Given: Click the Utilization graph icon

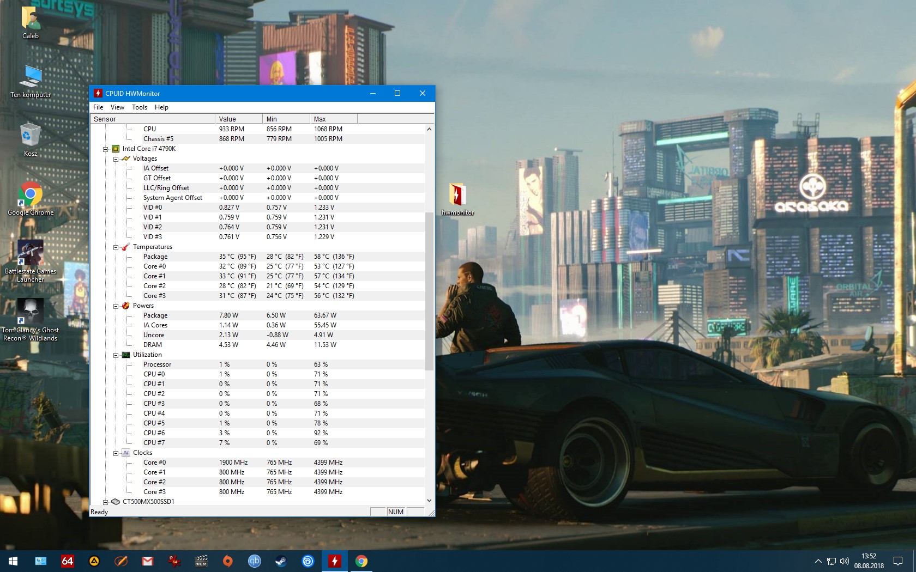Looking at the screenshot, I should [x=126, y=355].
